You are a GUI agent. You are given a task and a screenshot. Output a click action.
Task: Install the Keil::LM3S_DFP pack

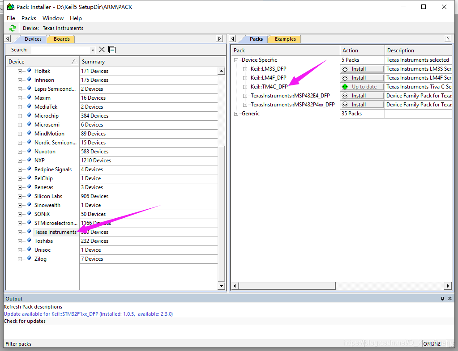(x=362, y=69)
